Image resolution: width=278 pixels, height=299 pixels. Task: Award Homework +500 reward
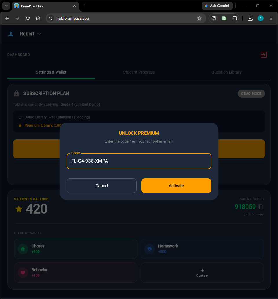pyautogui.click(x=202, y=249)
